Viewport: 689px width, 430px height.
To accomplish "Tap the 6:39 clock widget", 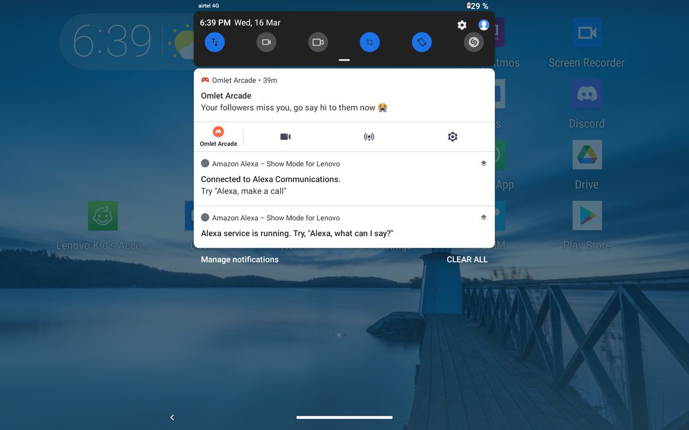I will point(112,42).
